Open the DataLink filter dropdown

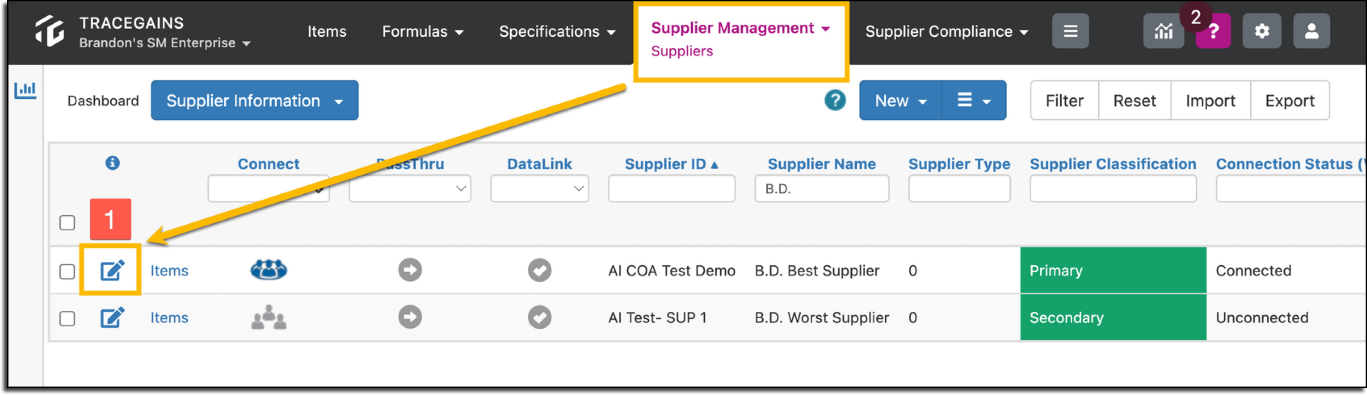click(539, 188)
